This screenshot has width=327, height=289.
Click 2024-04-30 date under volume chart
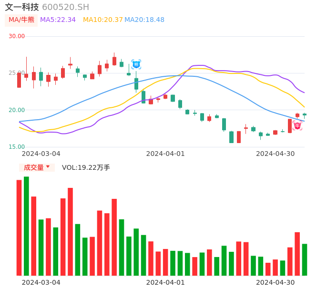coord(276,282)
